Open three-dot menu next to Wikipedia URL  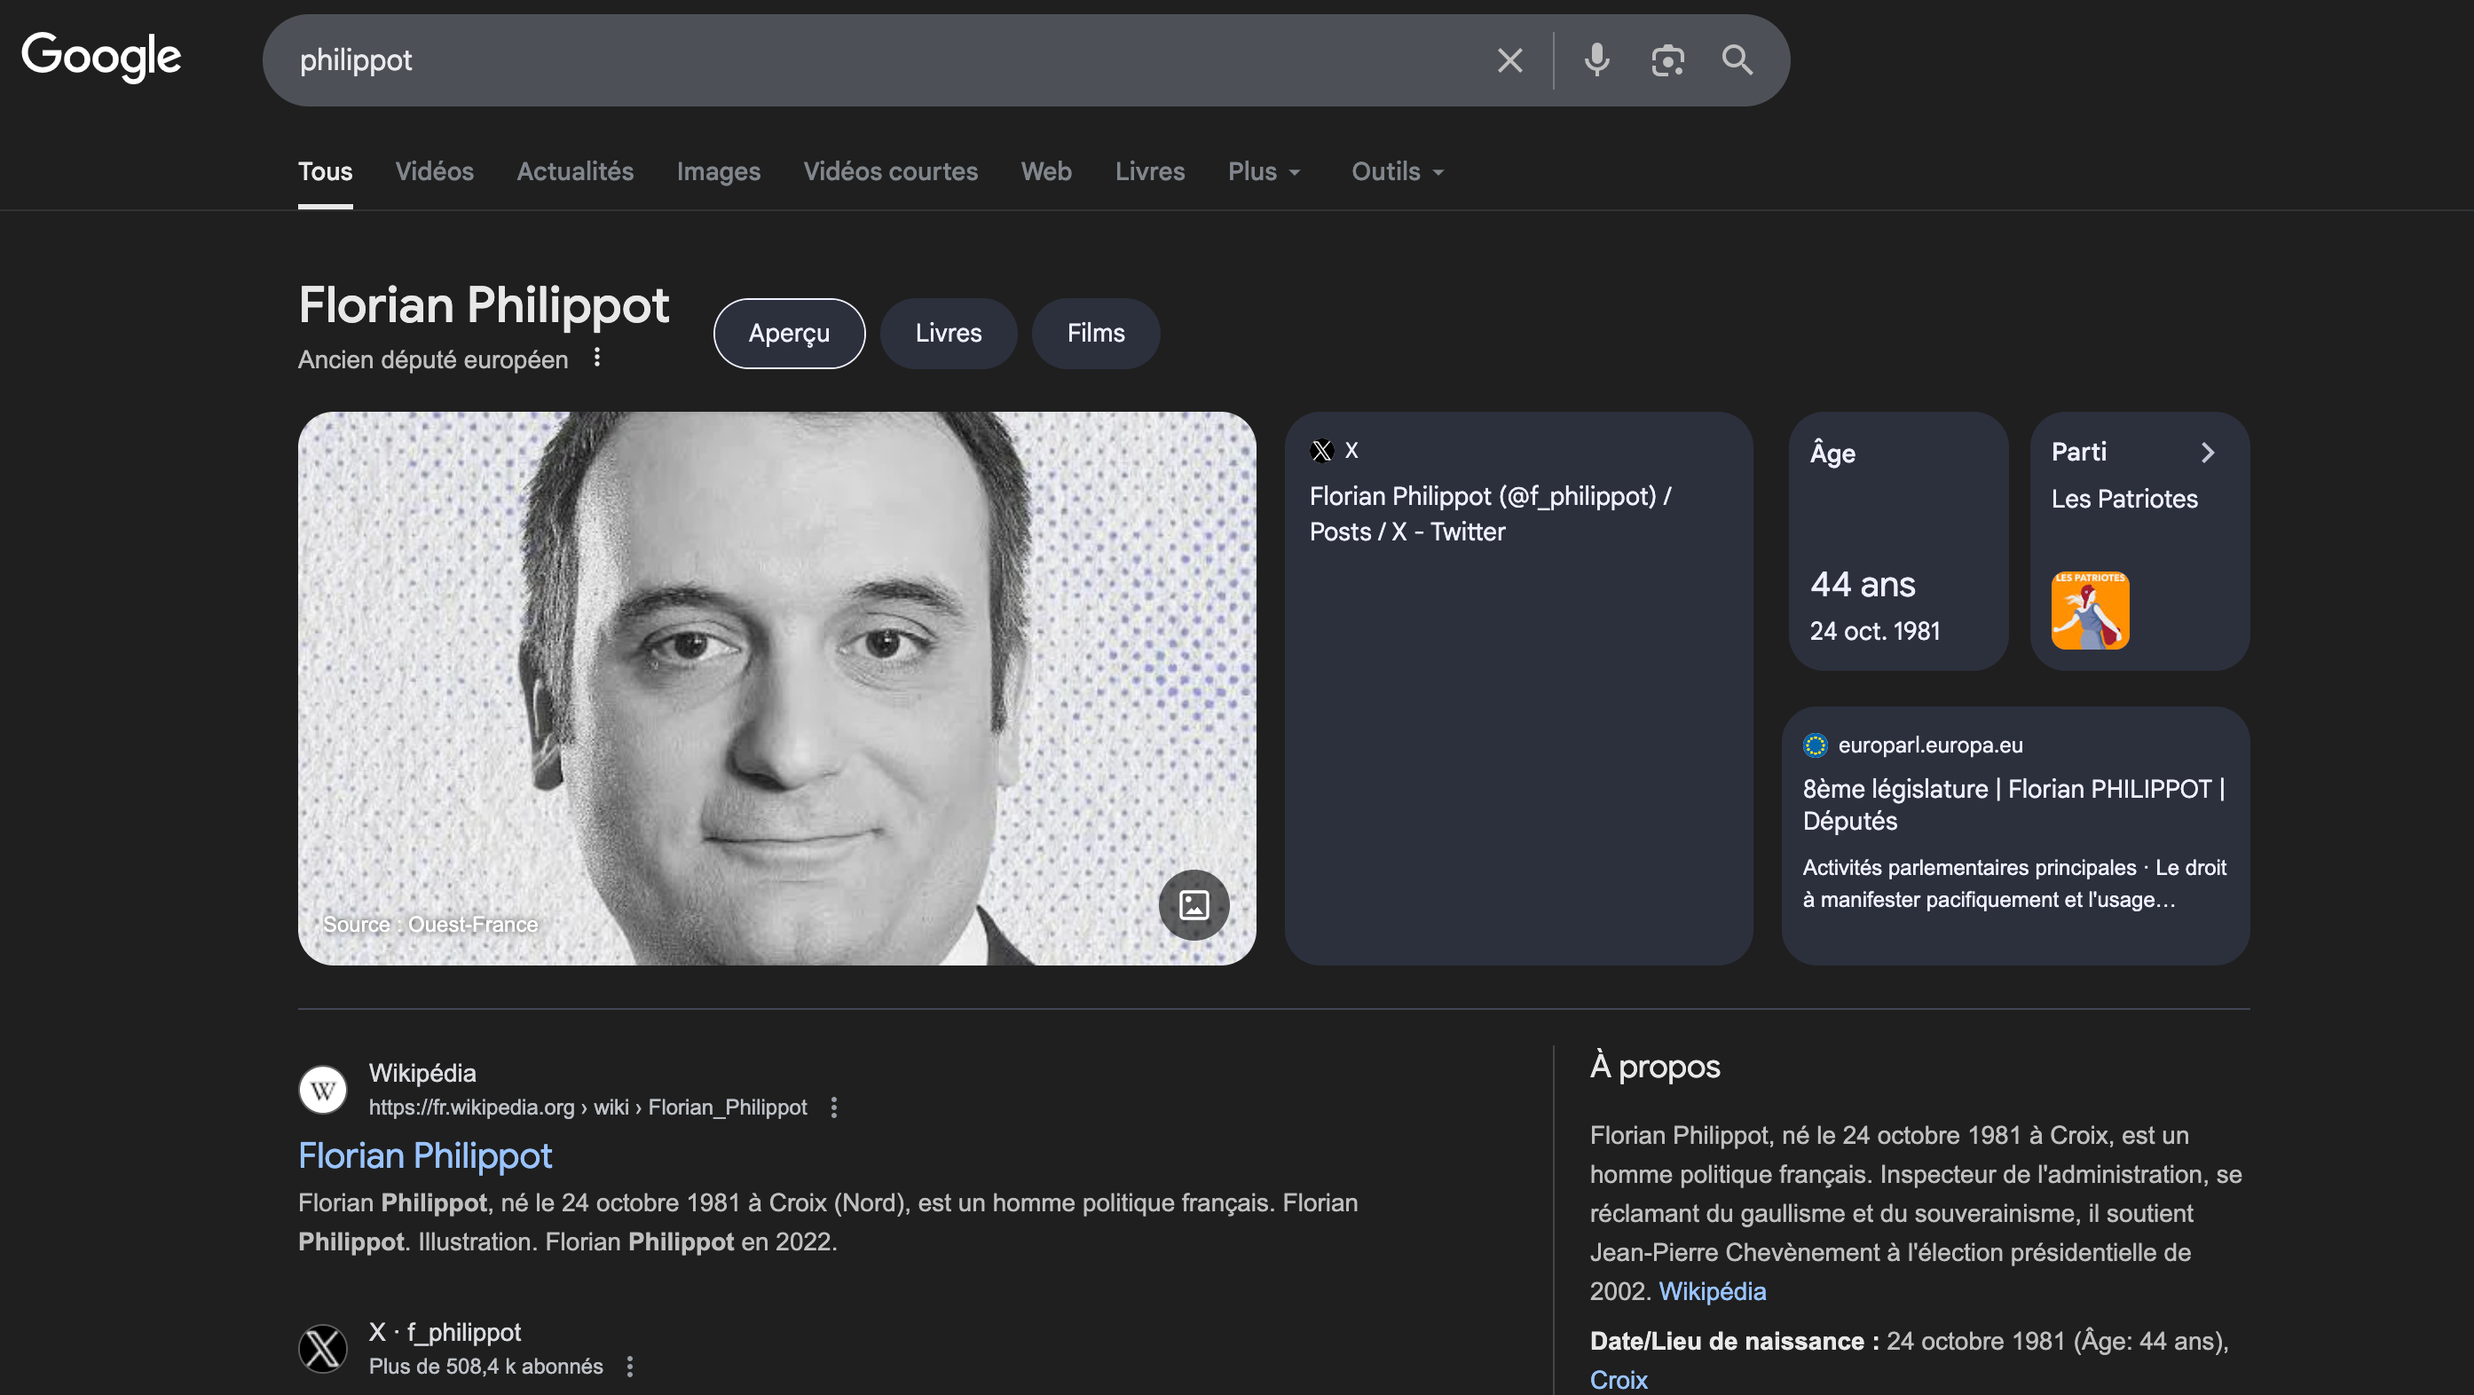tap(833, 1107)
